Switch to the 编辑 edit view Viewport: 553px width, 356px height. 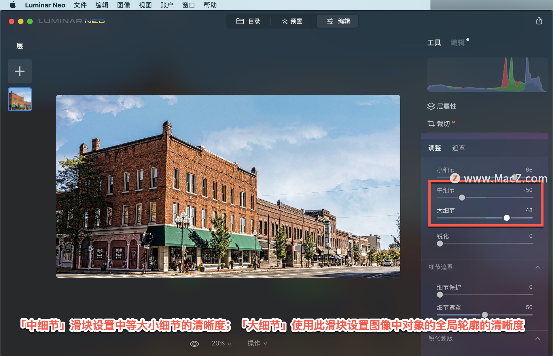pos(338,21)
